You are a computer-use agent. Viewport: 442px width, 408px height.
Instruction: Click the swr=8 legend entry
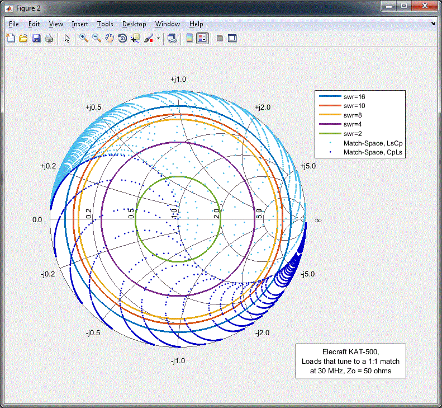pos(353,115)
